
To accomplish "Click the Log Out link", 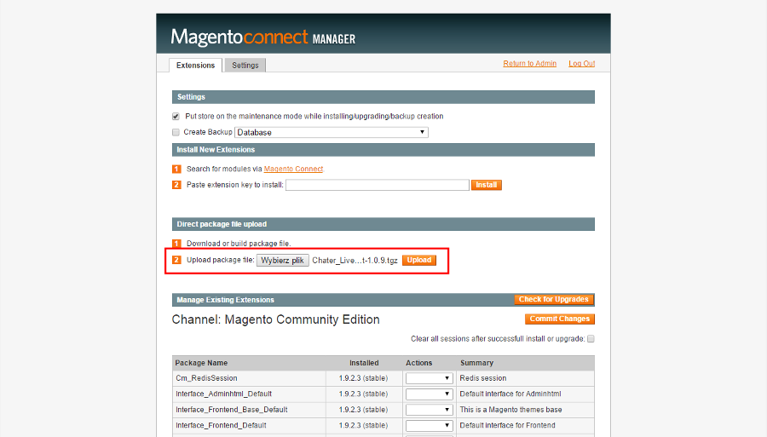I will (x=581, y=64).
